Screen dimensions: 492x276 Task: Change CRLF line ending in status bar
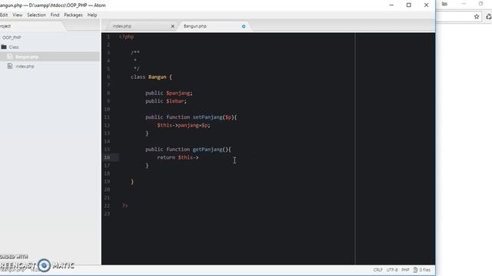coord(377,270)
